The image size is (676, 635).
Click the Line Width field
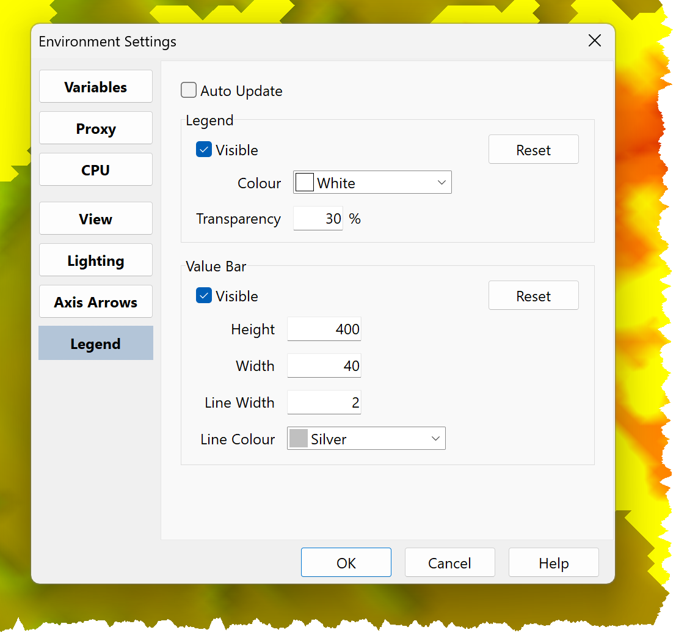(324, 403)
